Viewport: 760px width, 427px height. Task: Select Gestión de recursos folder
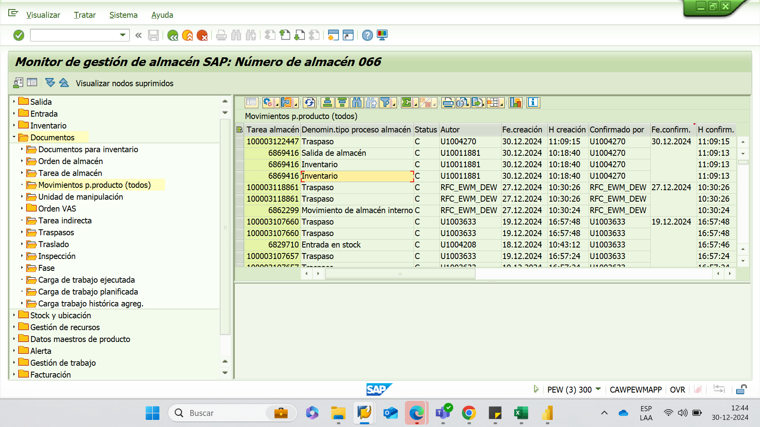point(65,327)
